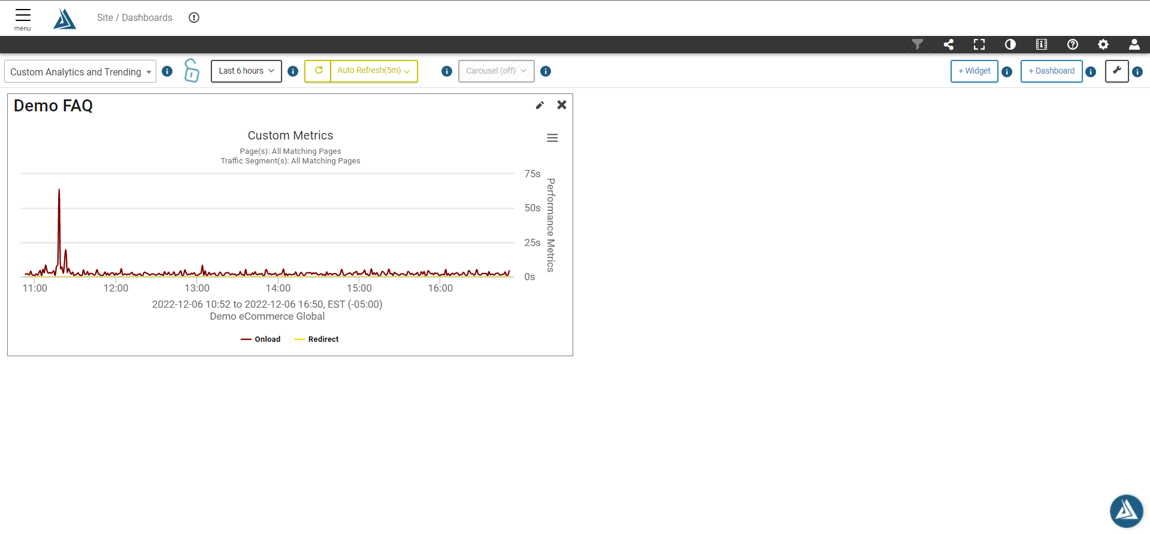Viewport: 1150px width, 534px height.
Task: Click the Site / Dashboards breadcrumb
Action: [135, 18]
